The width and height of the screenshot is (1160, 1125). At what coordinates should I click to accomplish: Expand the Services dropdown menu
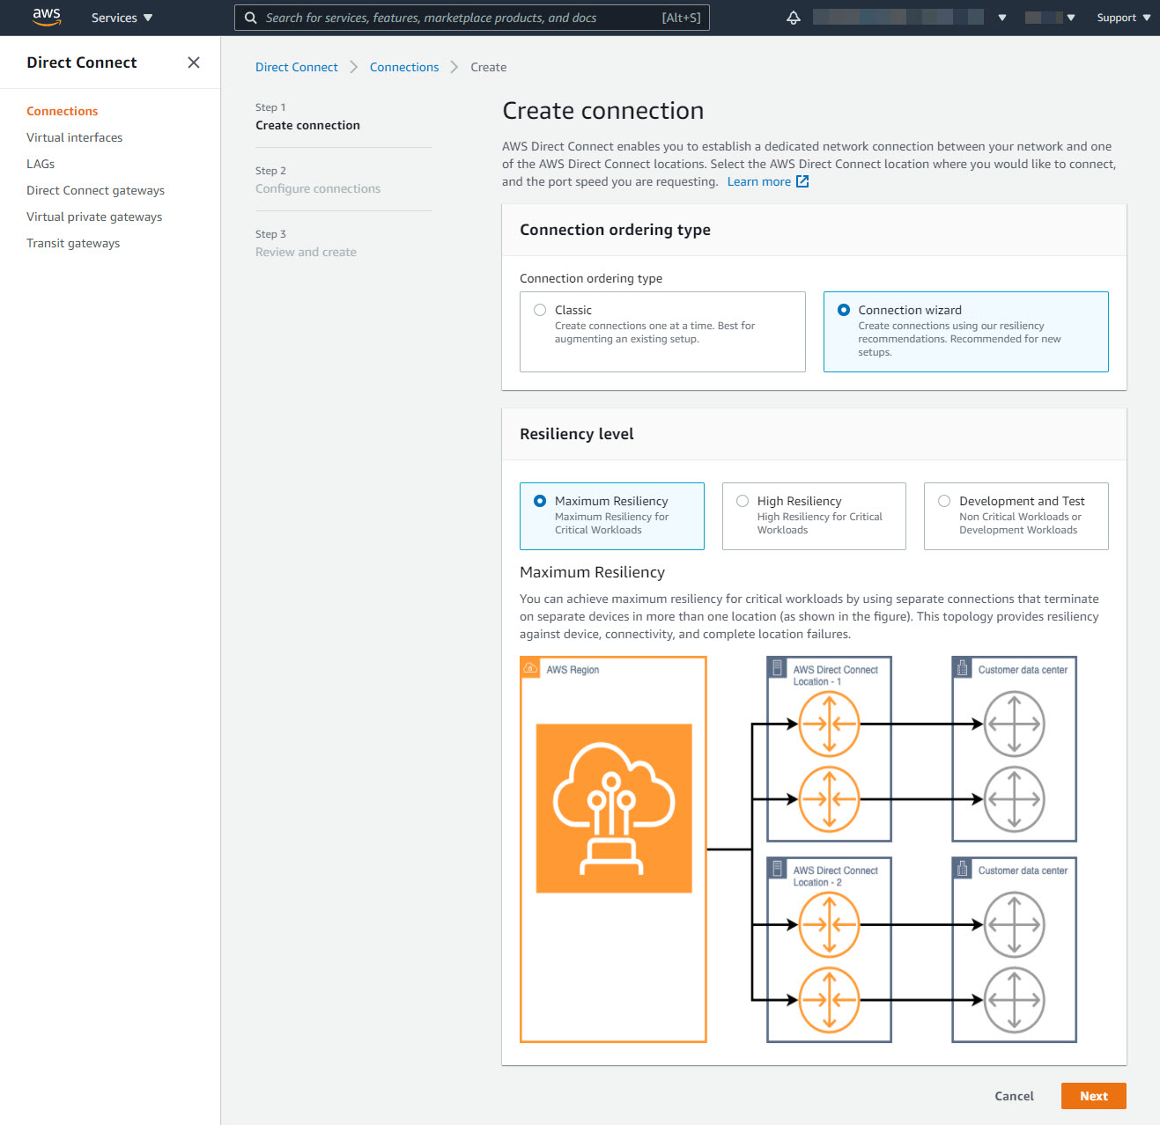tap(122, 18)
